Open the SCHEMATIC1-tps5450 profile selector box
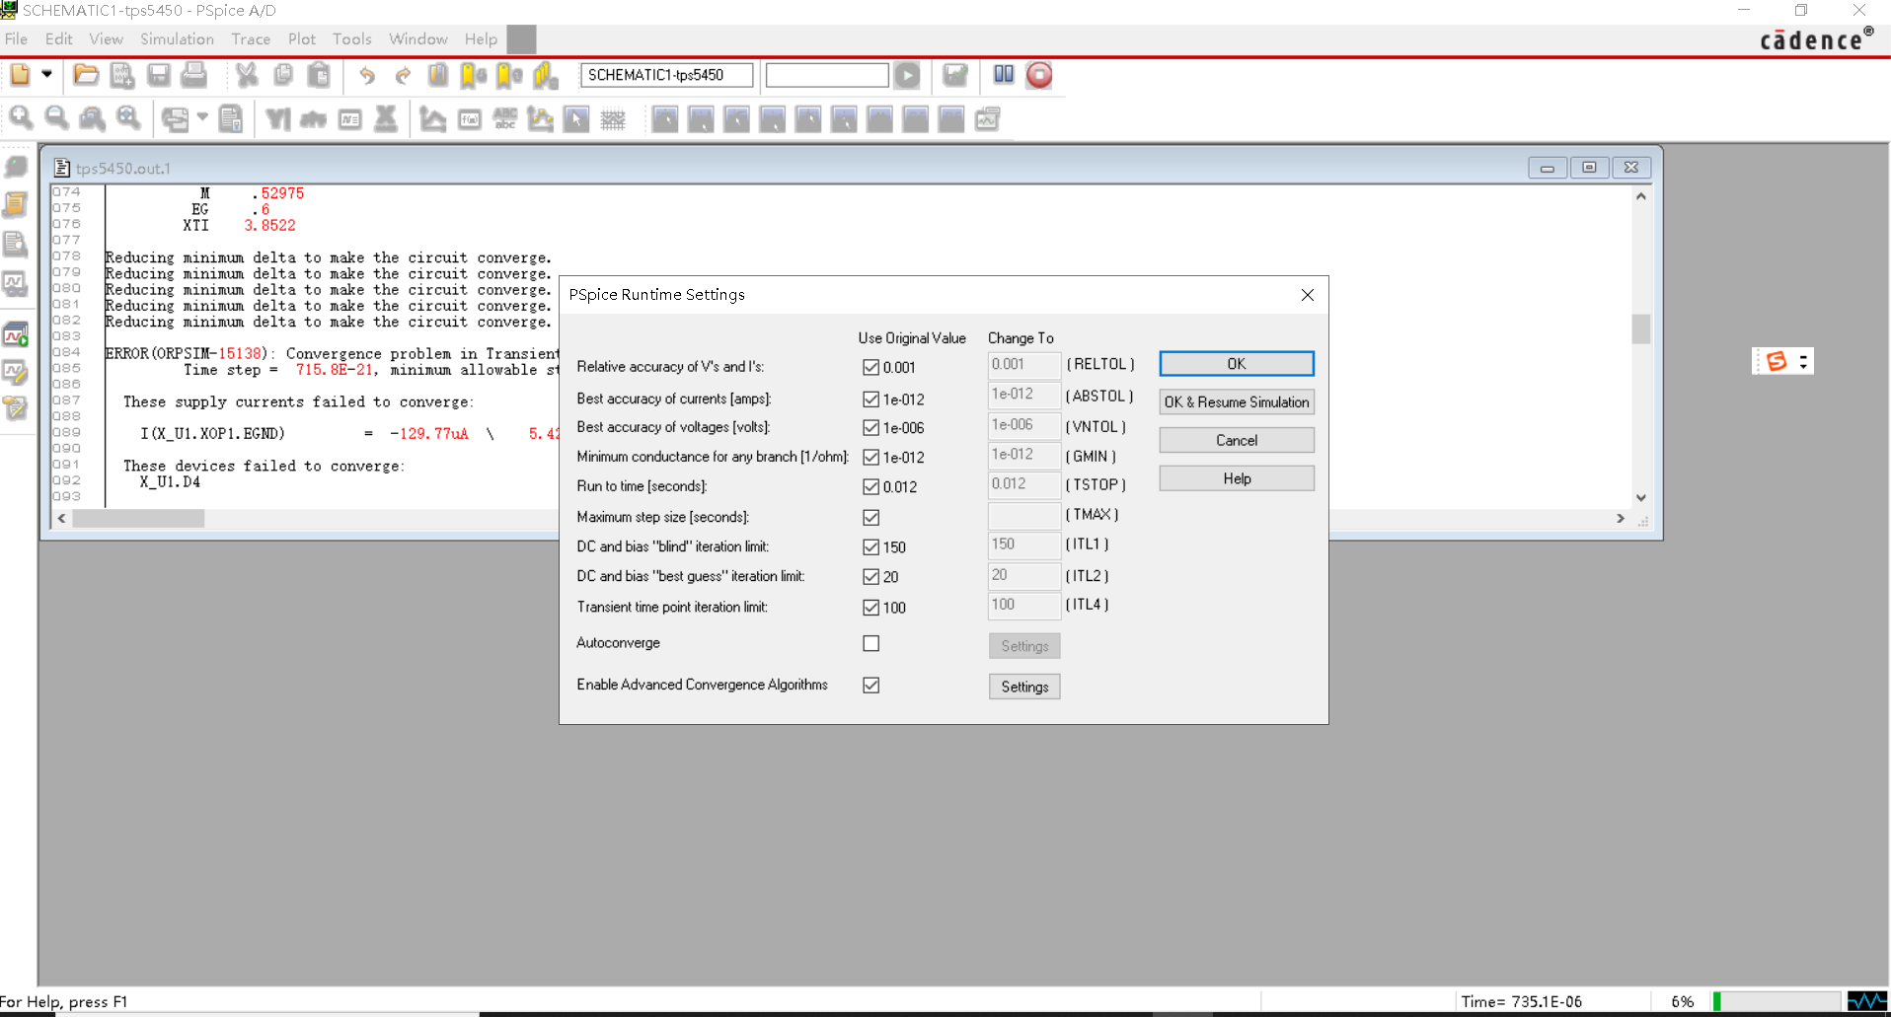 pyautogui.click(x=666, y=75)
